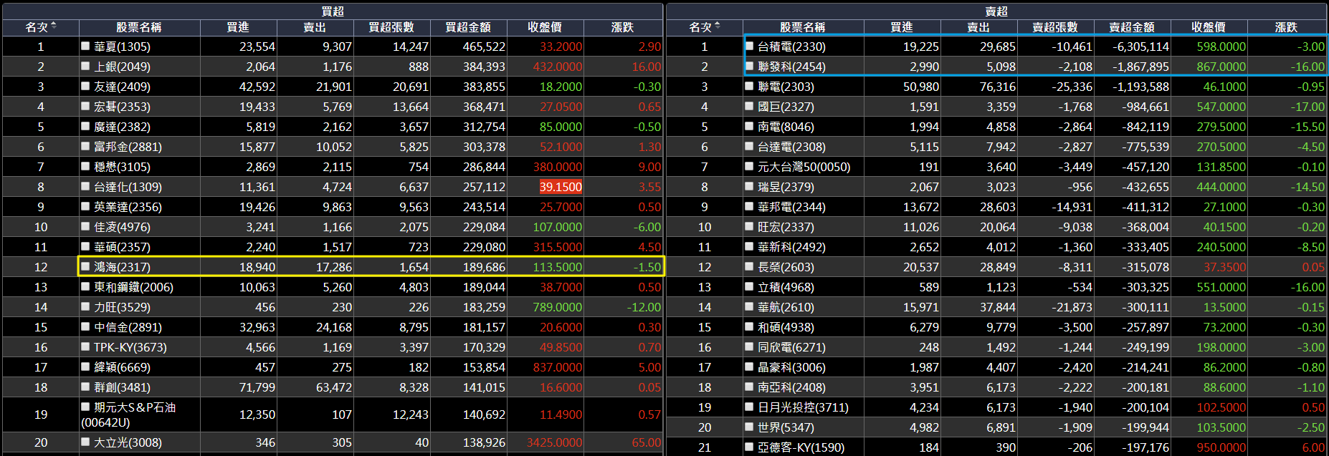Click the 買超張數 column header

(x=391, y=27)
